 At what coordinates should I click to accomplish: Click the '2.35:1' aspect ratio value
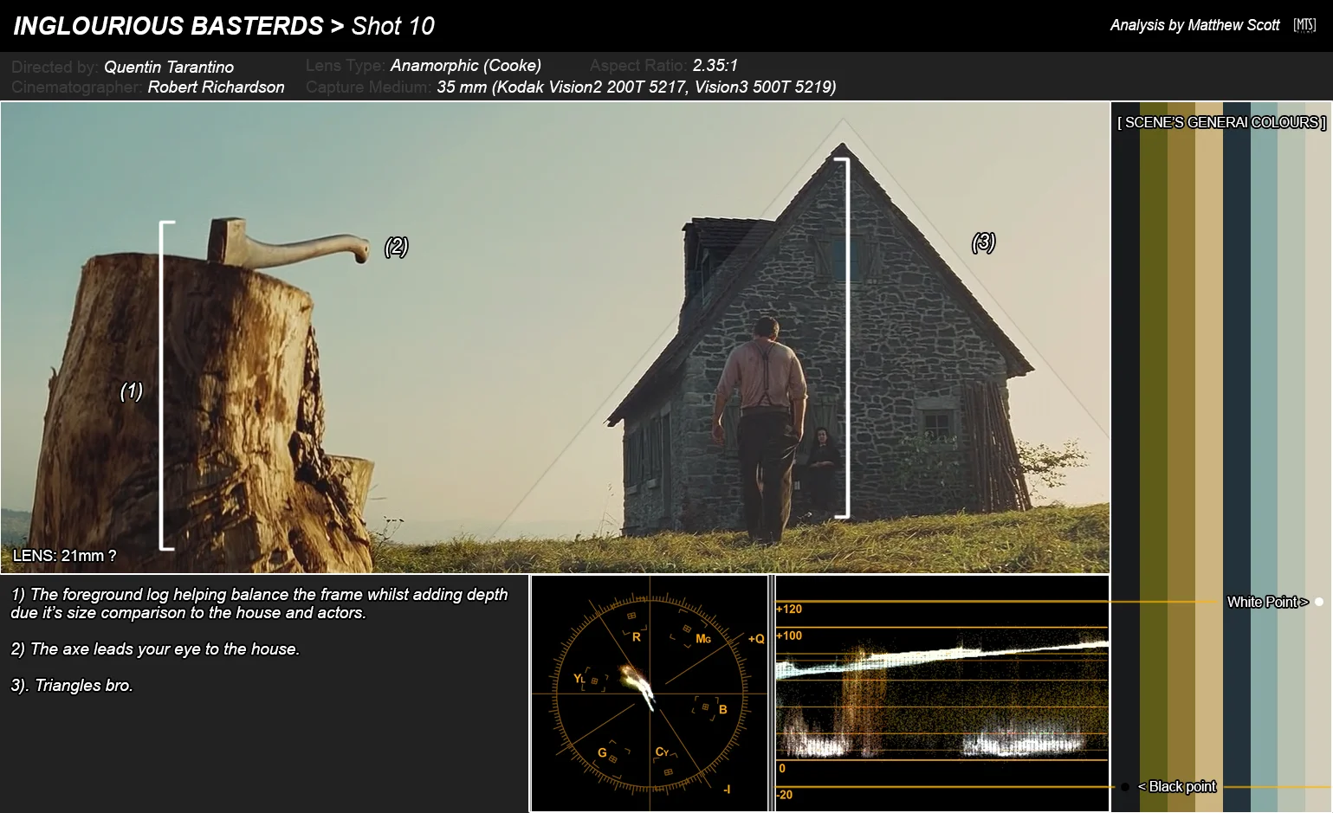tap(715, 65)
